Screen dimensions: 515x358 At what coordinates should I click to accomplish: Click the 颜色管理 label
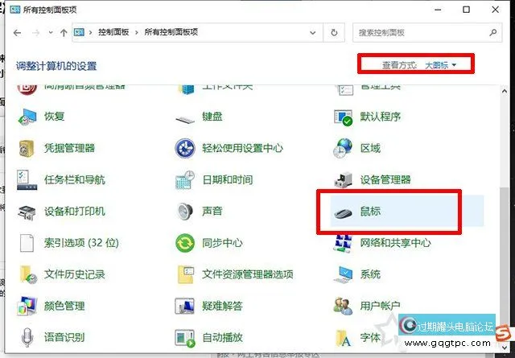click(x=64, y=306)
